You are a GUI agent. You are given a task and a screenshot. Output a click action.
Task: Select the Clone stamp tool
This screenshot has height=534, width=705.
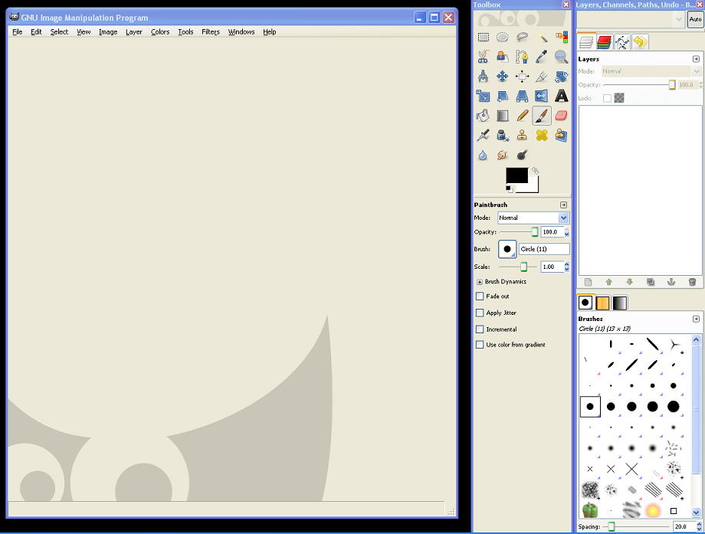tap(522, 136)
